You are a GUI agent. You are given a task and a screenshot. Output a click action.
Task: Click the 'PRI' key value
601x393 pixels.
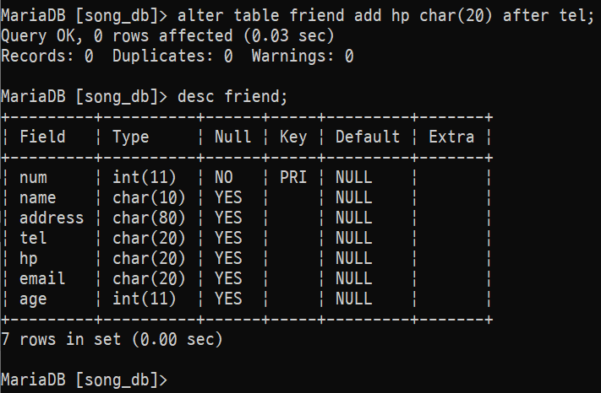click(x=292, y=177)
